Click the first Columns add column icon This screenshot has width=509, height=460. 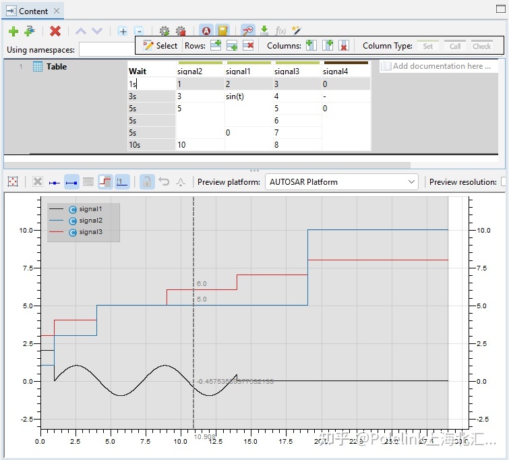tap(311, 45)
